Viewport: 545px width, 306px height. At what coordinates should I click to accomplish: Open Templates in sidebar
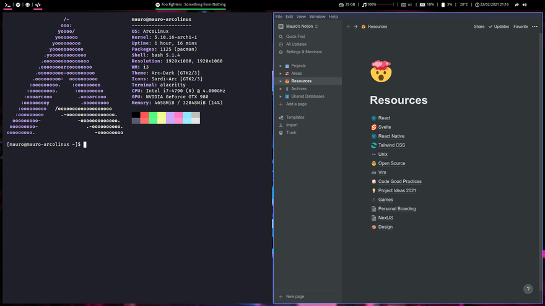click(295, 117)
